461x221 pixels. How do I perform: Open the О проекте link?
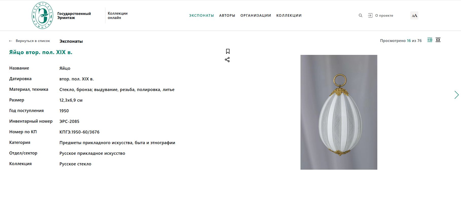(x=384, y=15)
